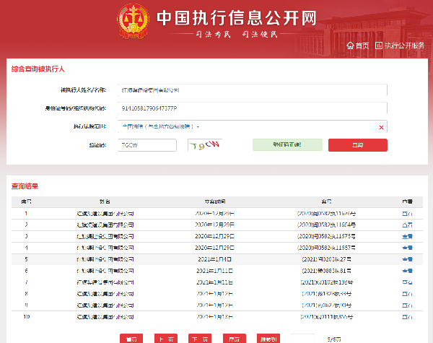The image size is (433, 343).
Task: Go to 尾页 last results page
Action: [234, 338]
